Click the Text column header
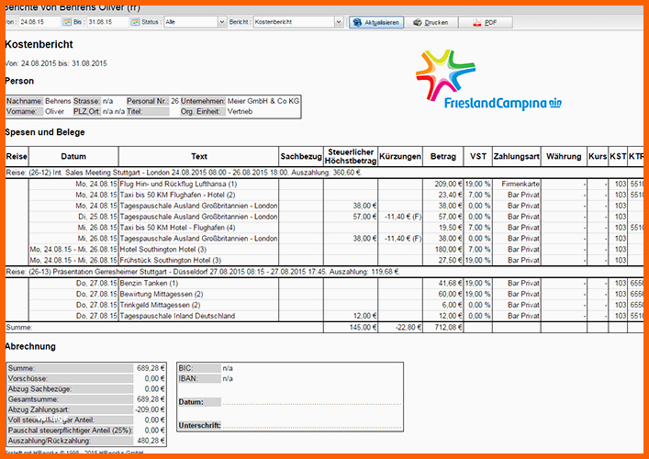The width and height of the screenshot is (649, 459). pyautogui.click(x=198, y=156)
